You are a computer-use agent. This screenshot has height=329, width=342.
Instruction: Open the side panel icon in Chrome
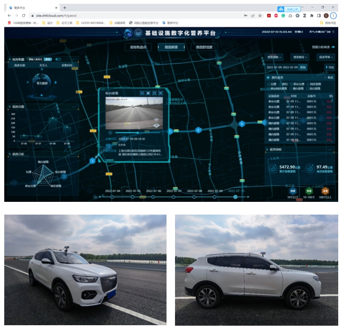click(319, 16)
